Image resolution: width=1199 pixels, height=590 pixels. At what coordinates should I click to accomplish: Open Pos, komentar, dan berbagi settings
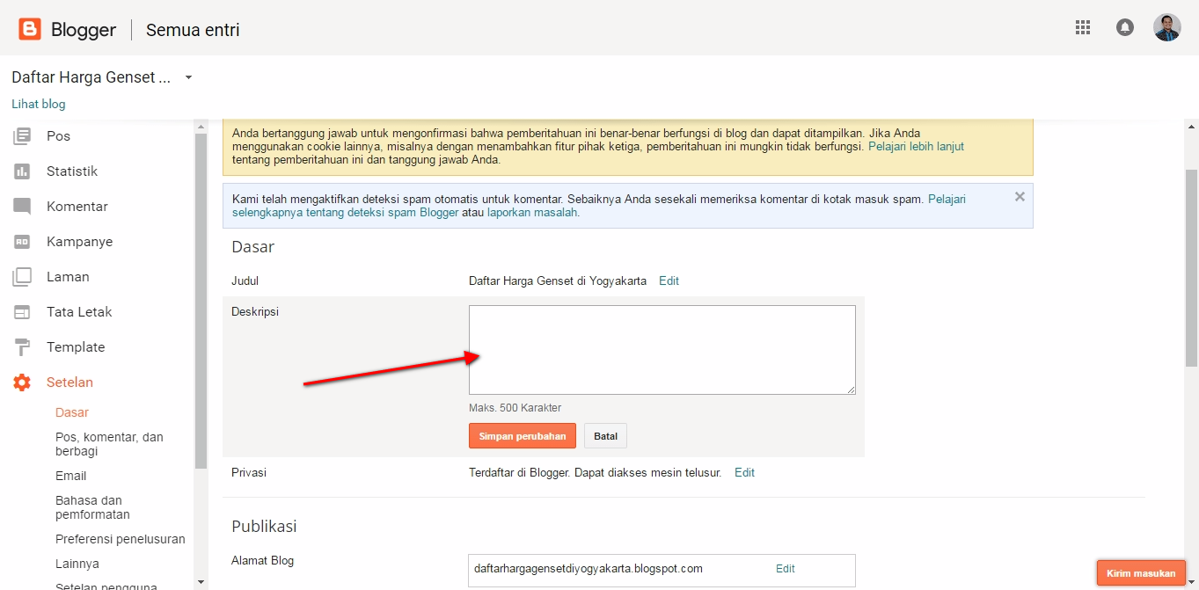pyautogui.click(x=109, y=444)
